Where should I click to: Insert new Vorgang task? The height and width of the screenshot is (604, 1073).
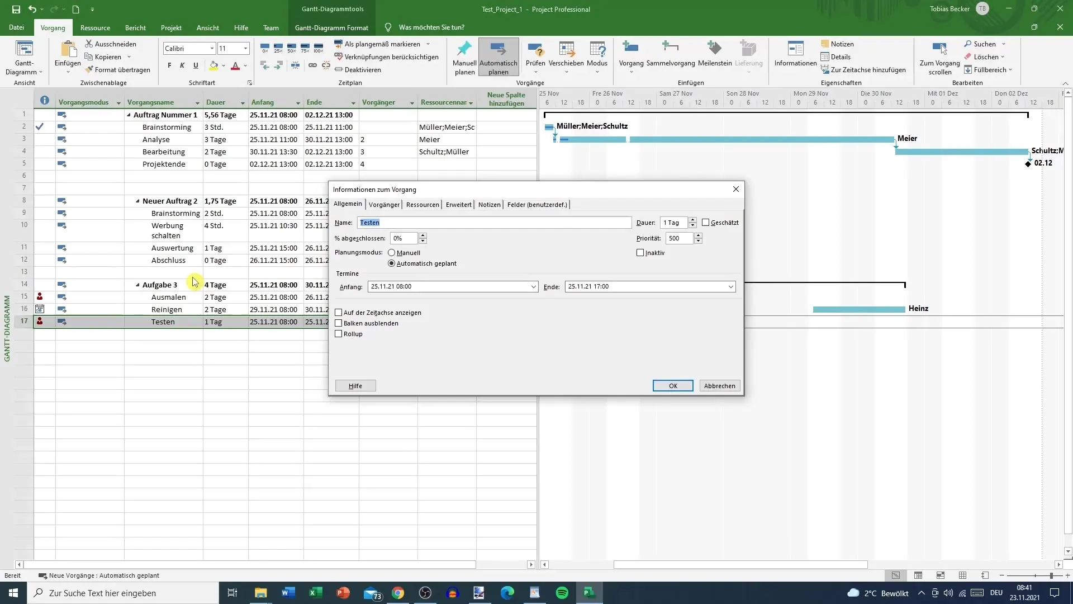[x=631, y=49]
